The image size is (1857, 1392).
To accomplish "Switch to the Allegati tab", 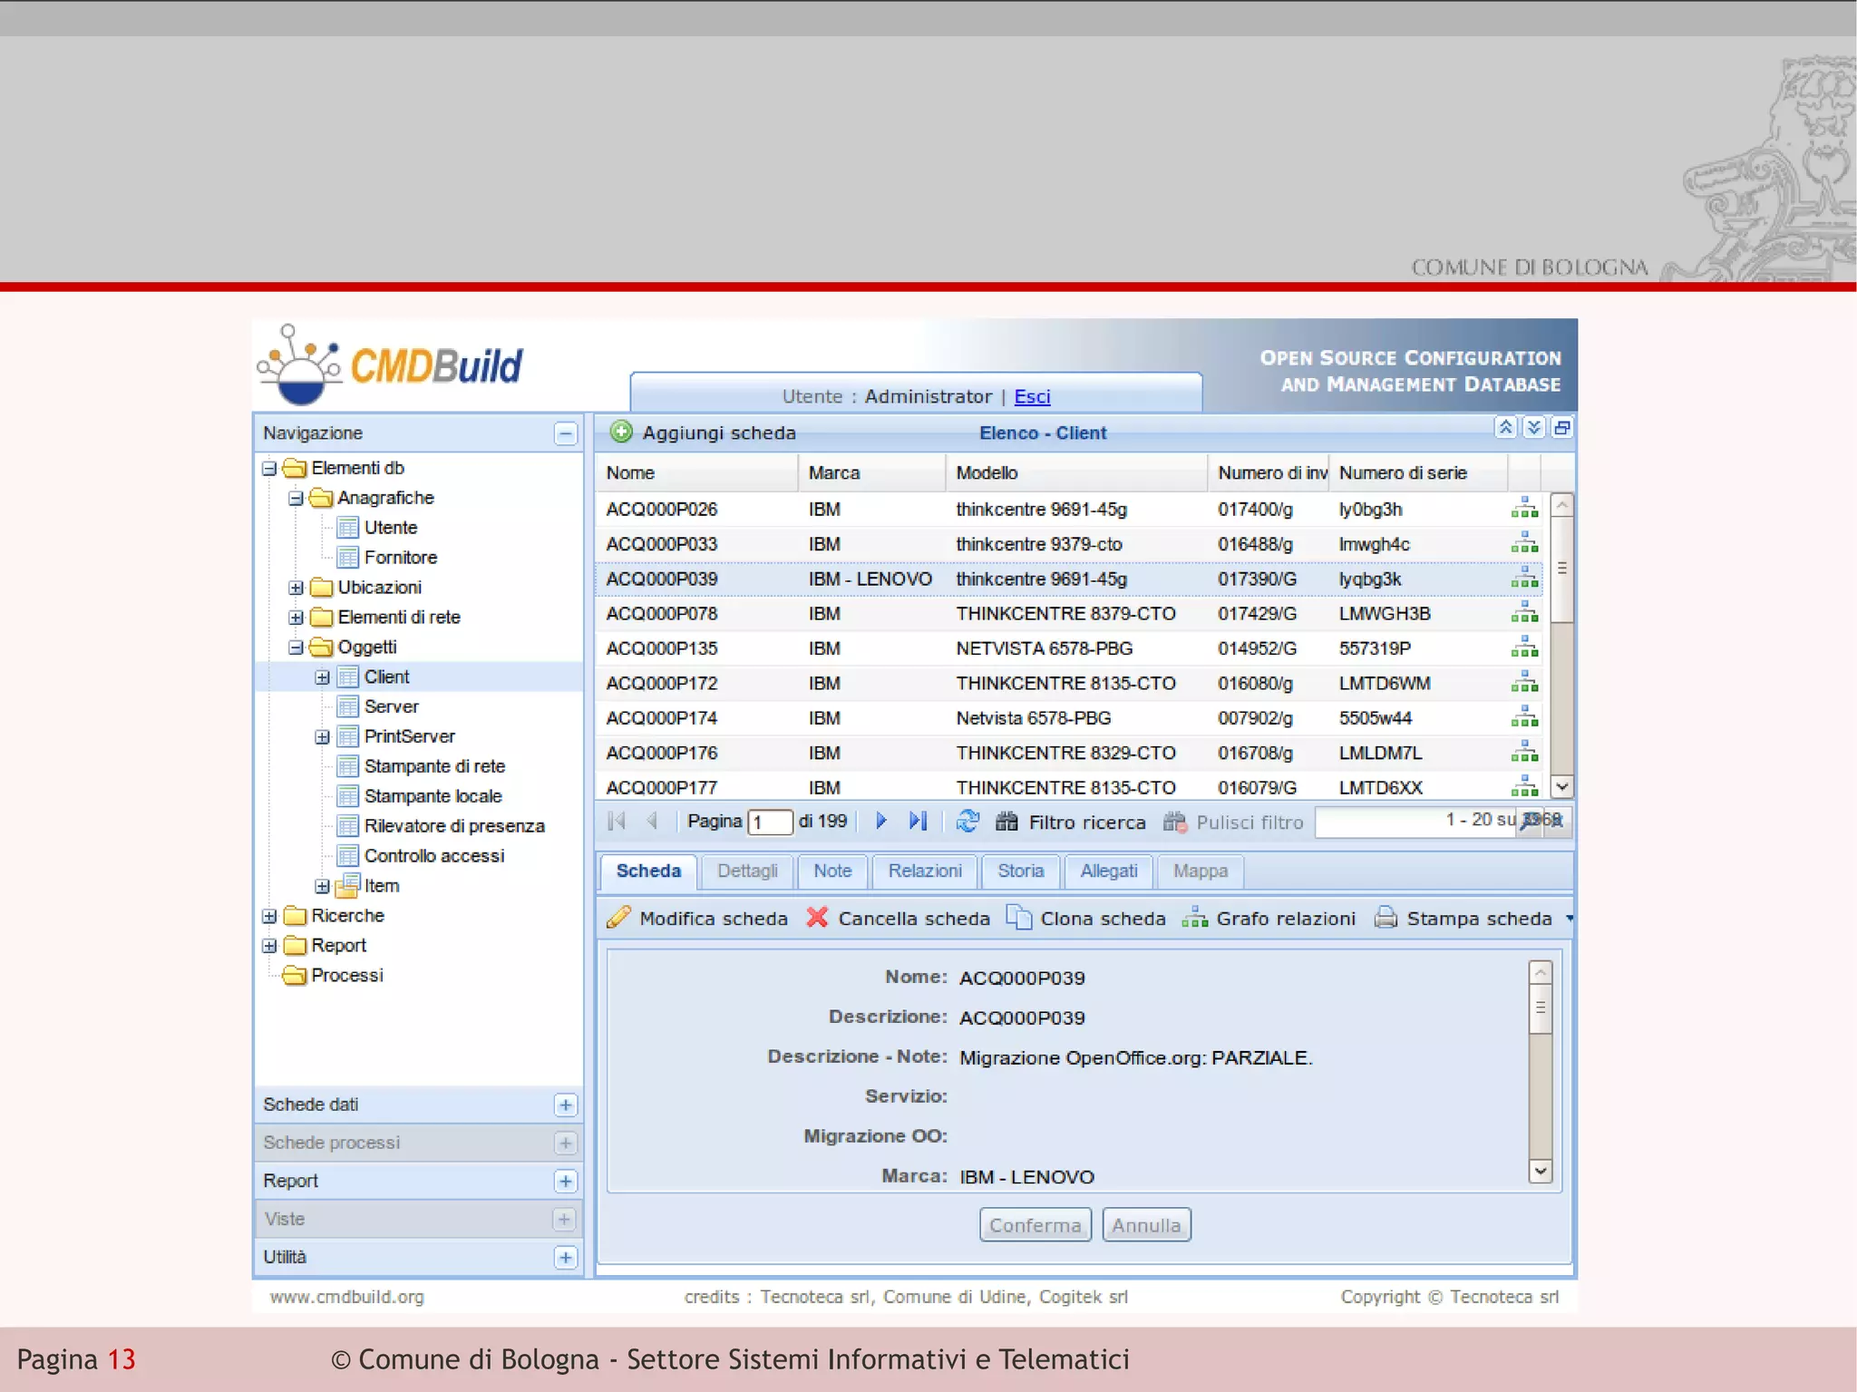I will [x=1109, y=871].
